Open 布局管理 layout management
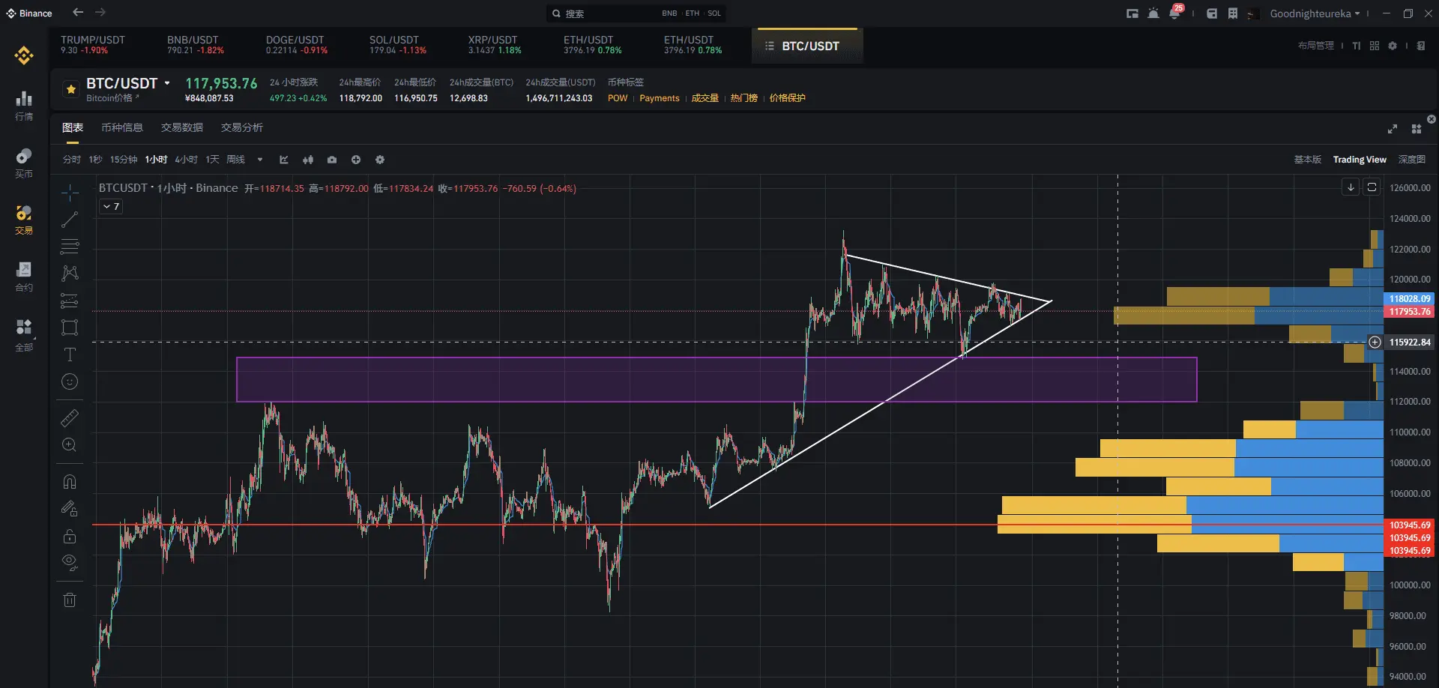Screen dimensions: 1439x688 pos(1316,46)
